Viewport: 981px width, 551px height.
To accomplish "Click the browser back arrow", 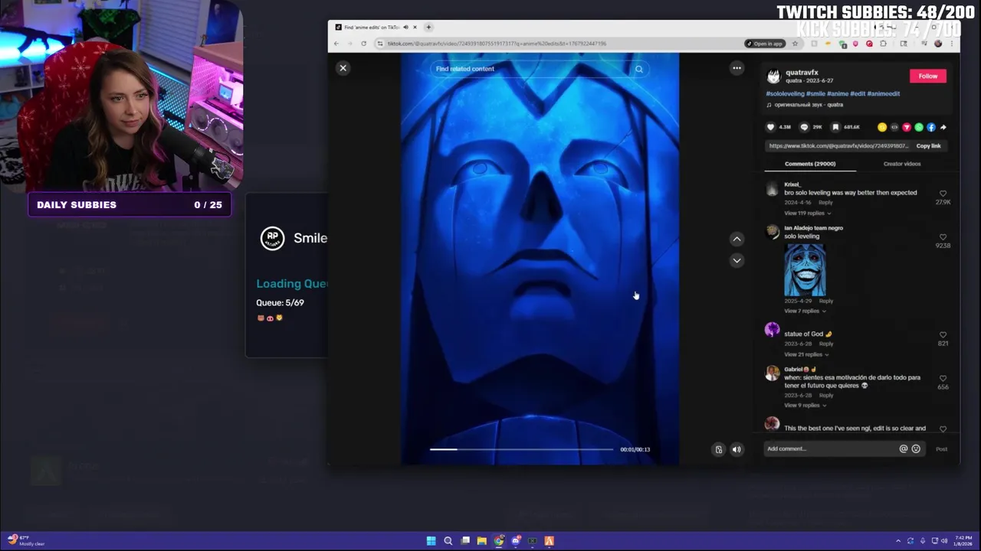I will 336,44.
